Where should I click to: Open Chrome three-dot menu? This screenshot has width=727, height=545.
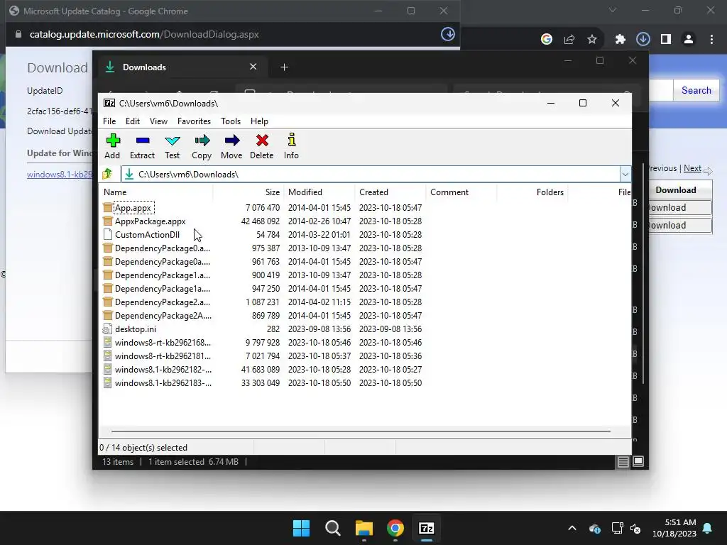(711, 40)
